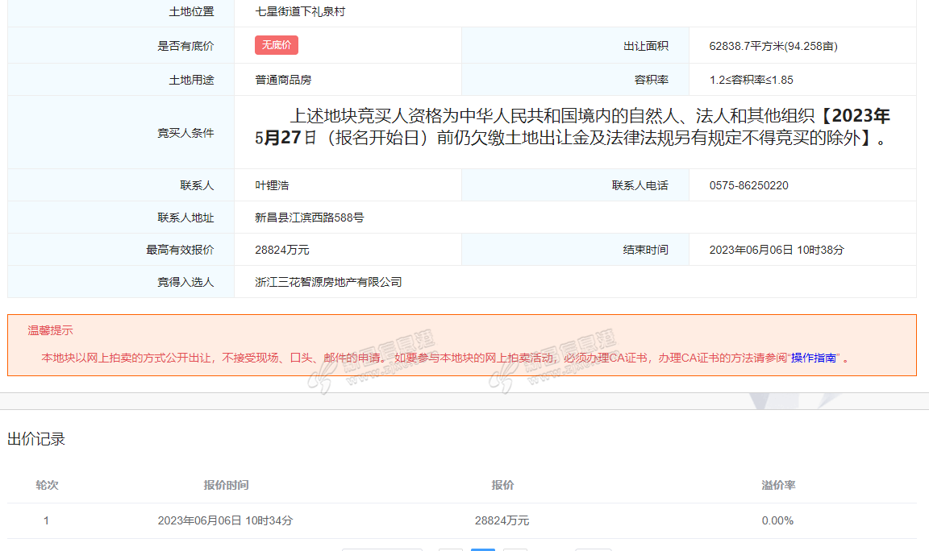929x551 pixels.
Task: Click the 报价时间 column header
Action: click(226, 485)
